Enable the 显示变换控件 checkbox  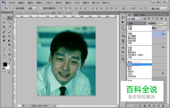[41, 8]
